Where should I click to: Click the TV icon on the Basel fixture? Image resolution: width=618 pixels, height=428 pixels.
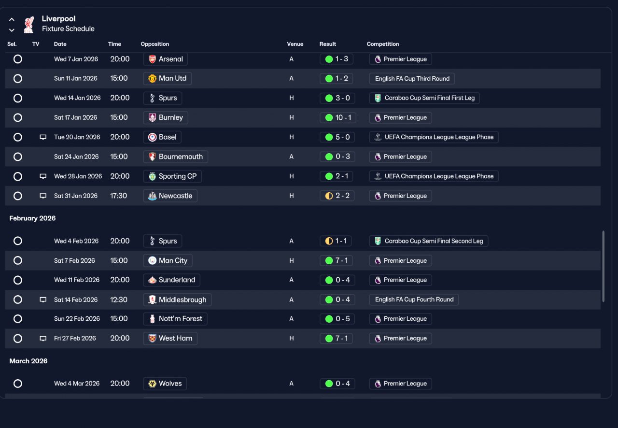click(43, 137)
